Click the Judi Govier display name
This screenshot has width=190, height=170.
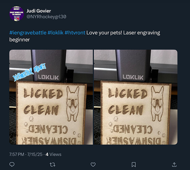(x=39, y=11)
